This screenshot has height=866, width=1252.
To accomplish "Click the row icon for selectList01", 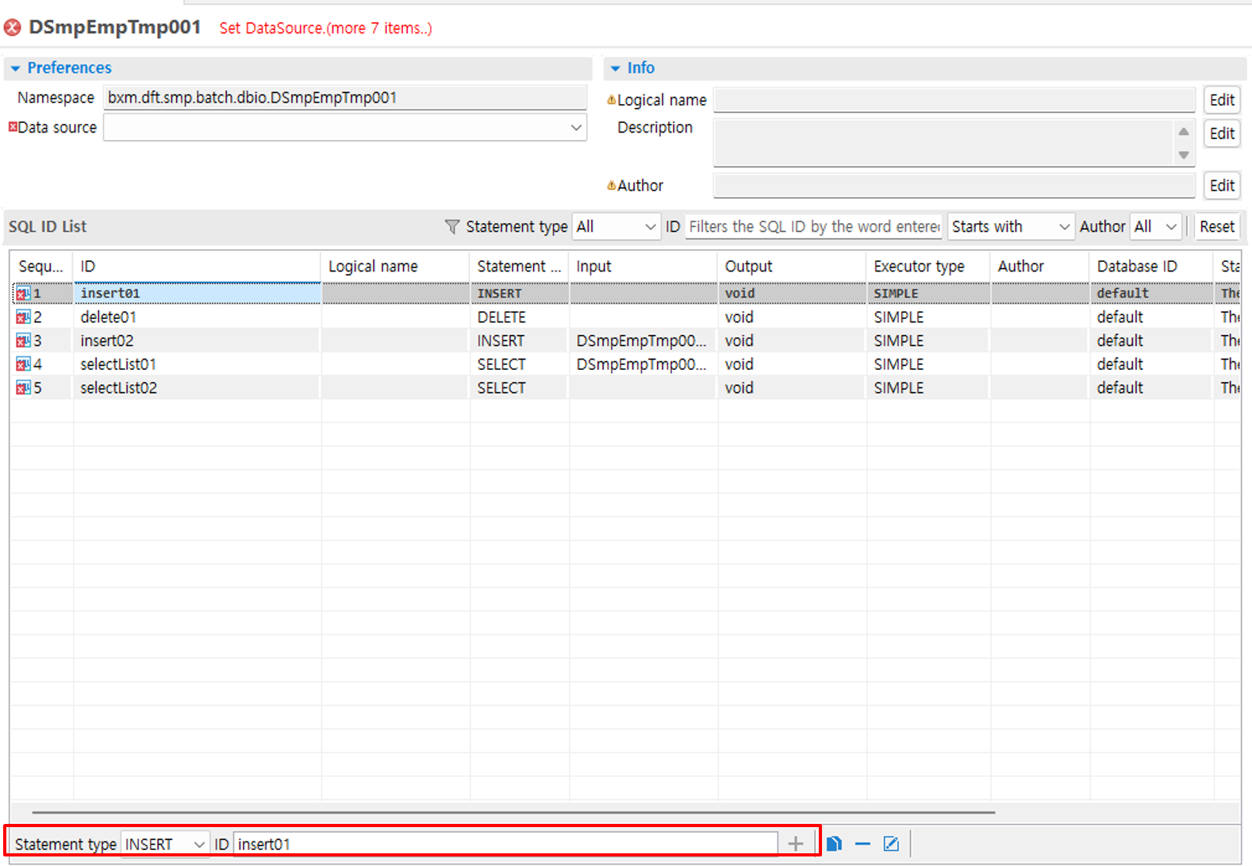I will 23,364.
